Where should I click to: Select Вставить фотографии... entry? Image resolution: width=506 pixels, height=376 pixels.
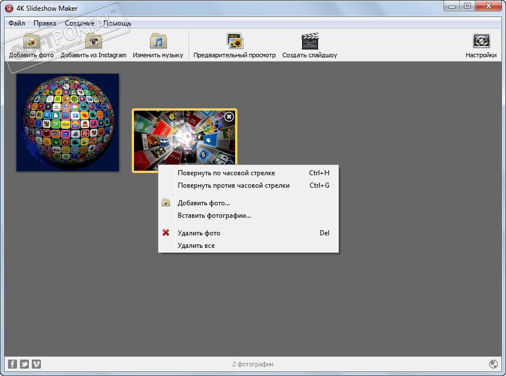click(249, 216)
